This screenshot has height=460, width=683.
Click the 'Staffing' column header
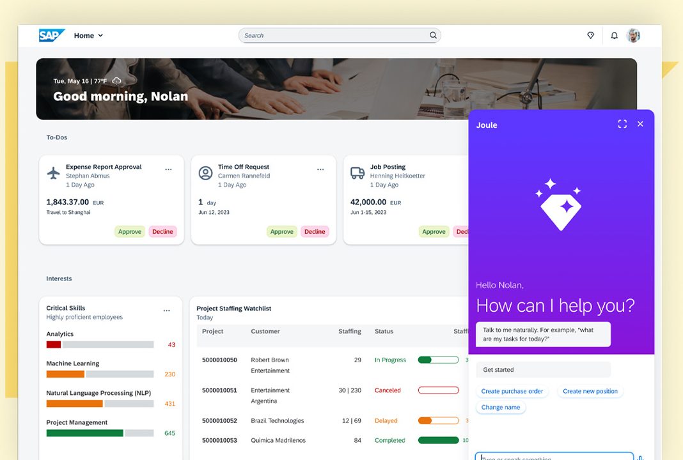click(x=350, y=331)
